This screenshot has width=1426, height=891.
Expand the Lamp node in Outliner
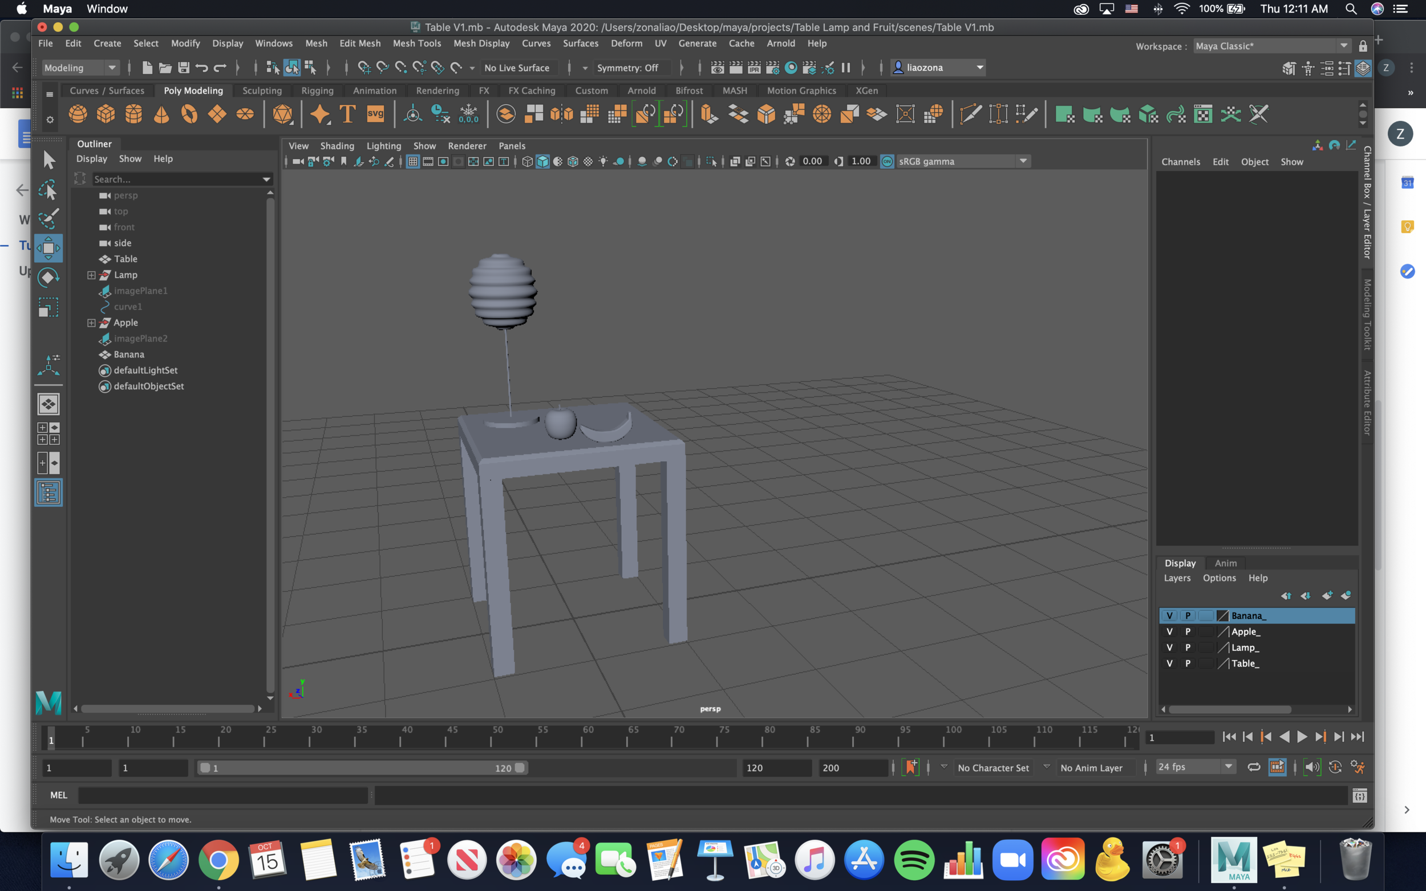91,275
